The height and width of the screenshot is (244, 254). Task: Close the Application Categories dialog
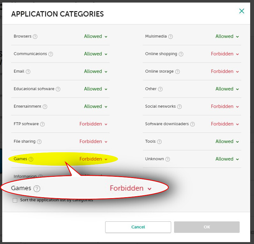tap(242, 11)
